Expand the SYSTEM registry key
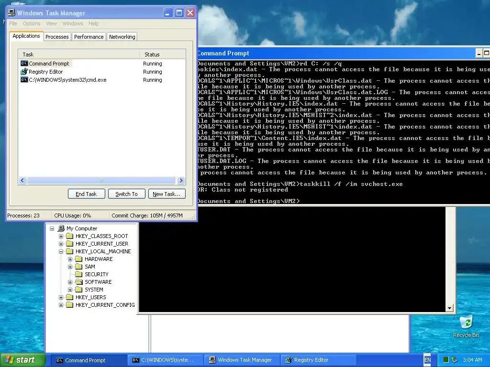The height and width of the screenshot is (367, 490). 70,290
